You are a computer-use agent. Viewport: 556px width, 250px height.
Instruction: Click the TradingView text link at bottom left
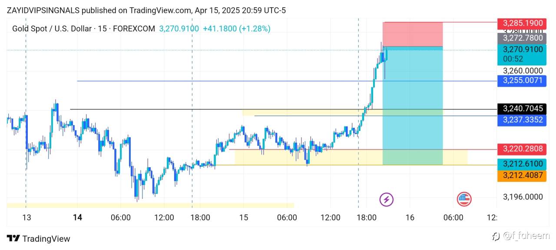(x=46, y=239)
